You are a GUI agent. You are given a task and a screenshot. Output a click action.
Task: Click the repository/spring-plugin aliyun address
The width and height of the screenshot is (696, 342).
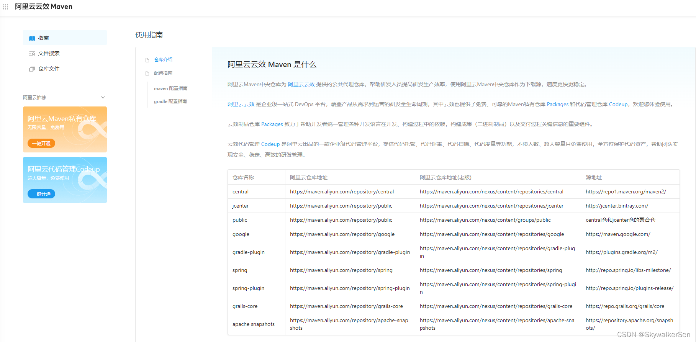[x=350, y=288]
